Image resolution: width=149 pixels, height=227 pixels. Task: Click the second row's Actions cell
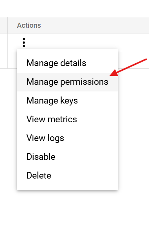click(133, 60)
